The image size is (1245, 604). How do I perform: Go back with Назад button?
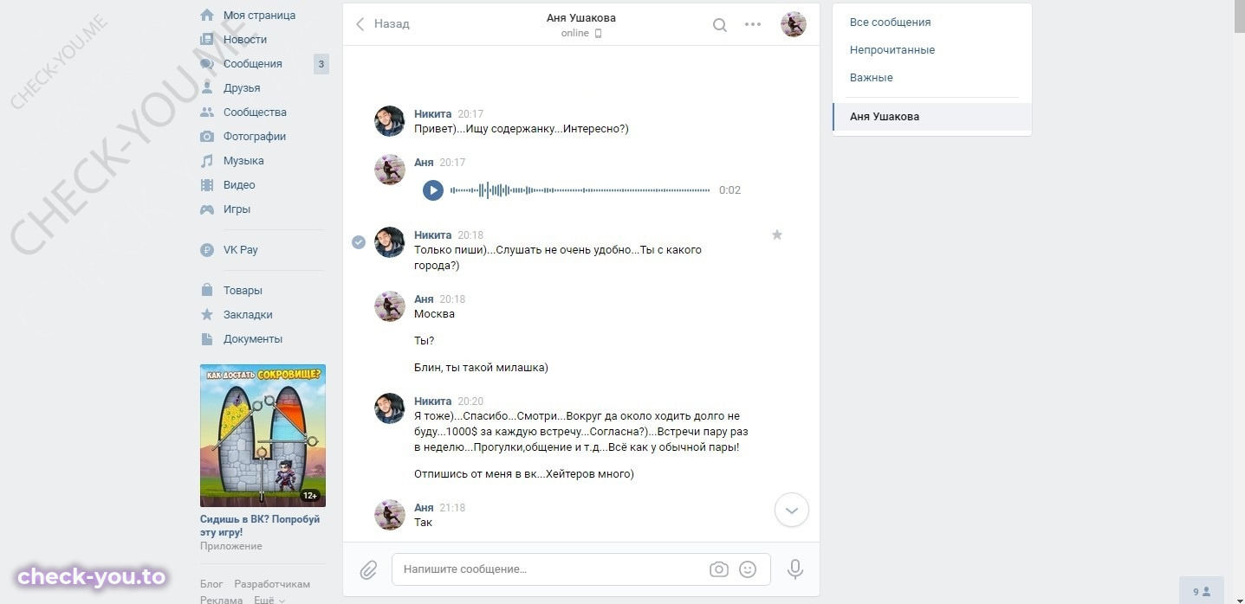[383, 24]
